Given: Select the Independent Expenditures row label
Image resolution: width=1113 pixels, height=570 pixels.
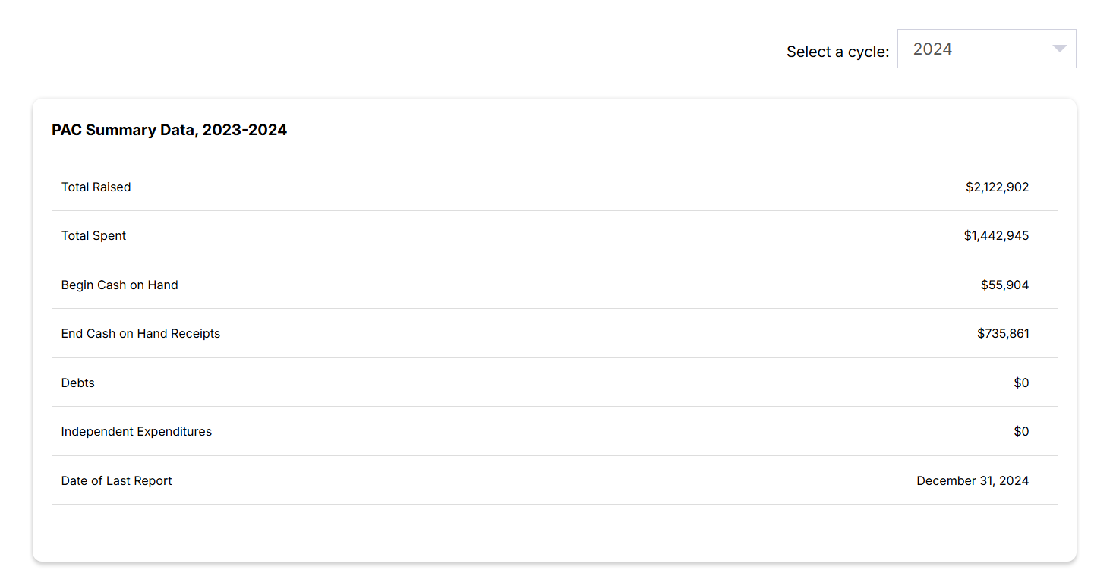Looking at the screenshot, I should [x=137, y=431].
